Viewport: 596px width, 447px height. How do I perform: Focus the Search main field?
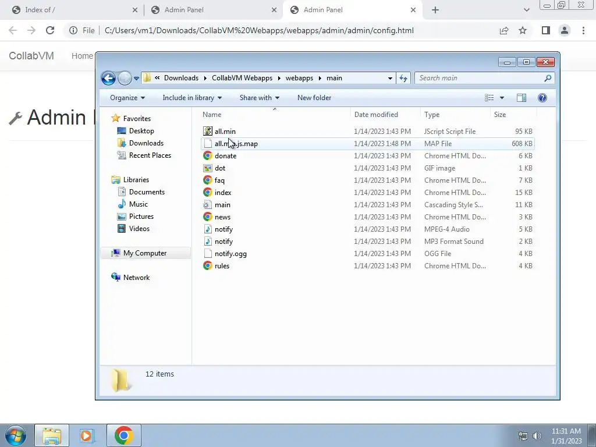tap(480, 78)
